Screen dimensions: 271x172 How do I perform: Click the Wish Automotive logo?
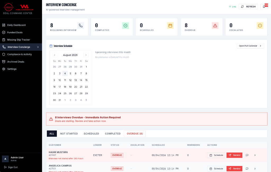[x=24, y=7]
